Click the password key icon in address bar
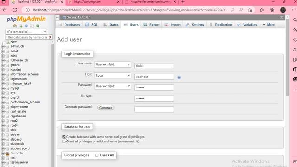 pyautogui.click(x=232, y=10)
